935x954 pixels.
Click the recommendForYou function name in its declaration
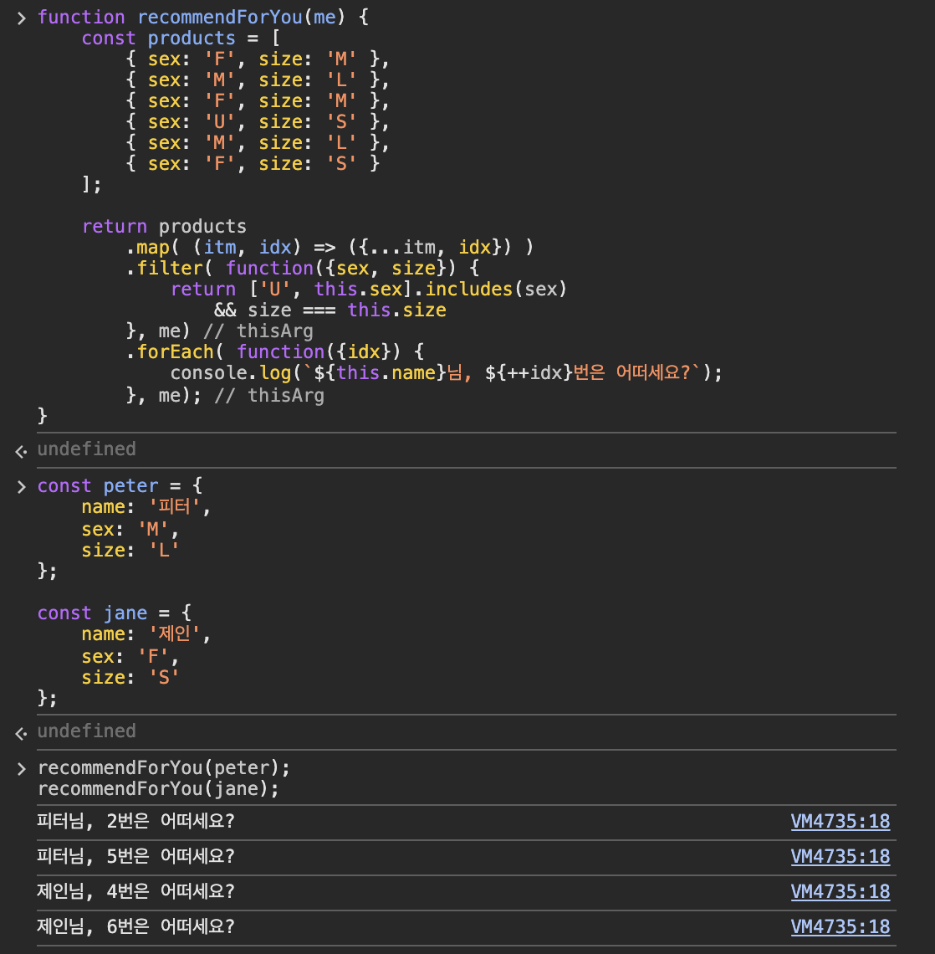coord(219,17)
